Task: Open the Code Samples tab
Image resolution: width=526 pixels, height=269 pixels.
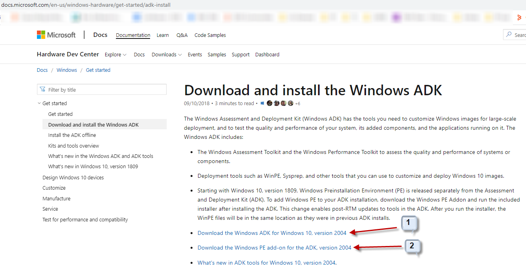Action: [210, 35]
